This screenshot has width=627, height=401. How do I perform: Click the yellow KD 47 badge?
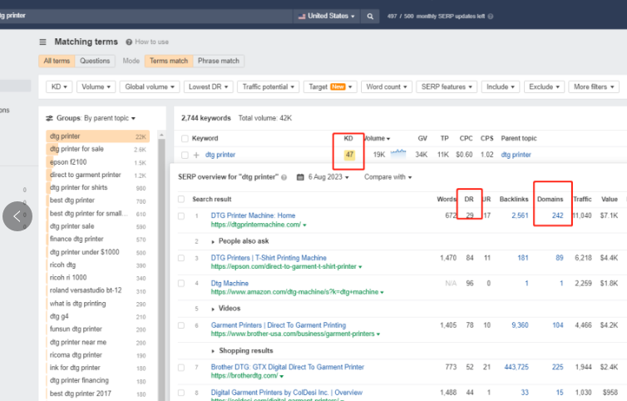pos(350,155)
